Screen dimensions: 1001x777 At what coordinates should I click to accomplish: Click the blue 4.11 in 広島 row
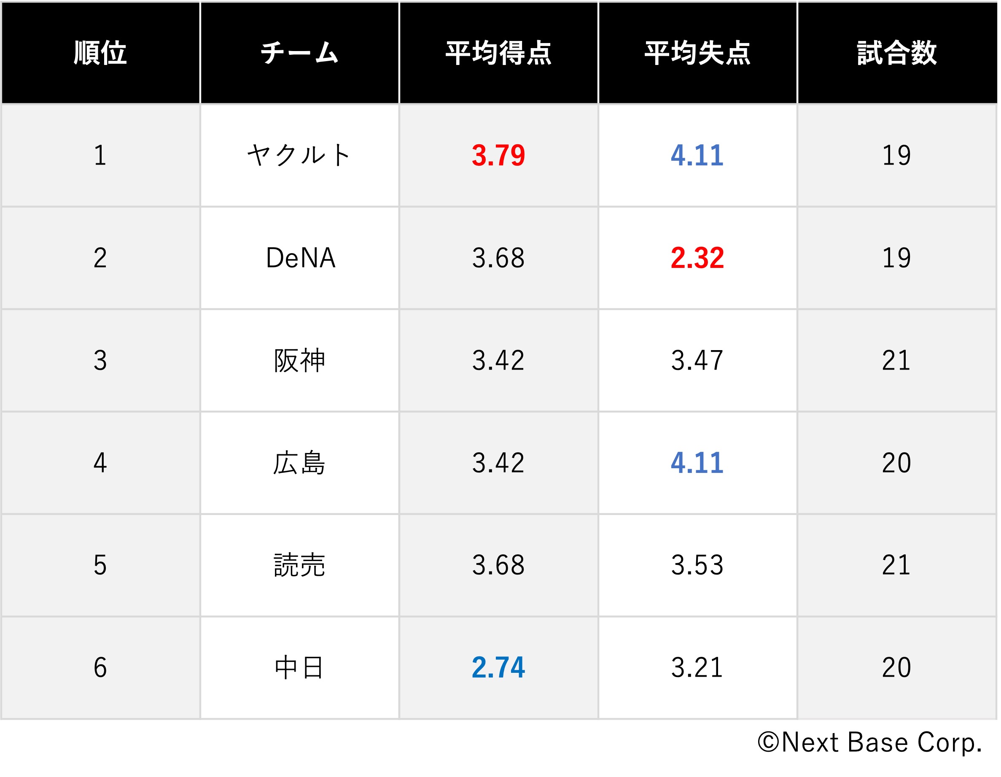click(x=697, y=463)
